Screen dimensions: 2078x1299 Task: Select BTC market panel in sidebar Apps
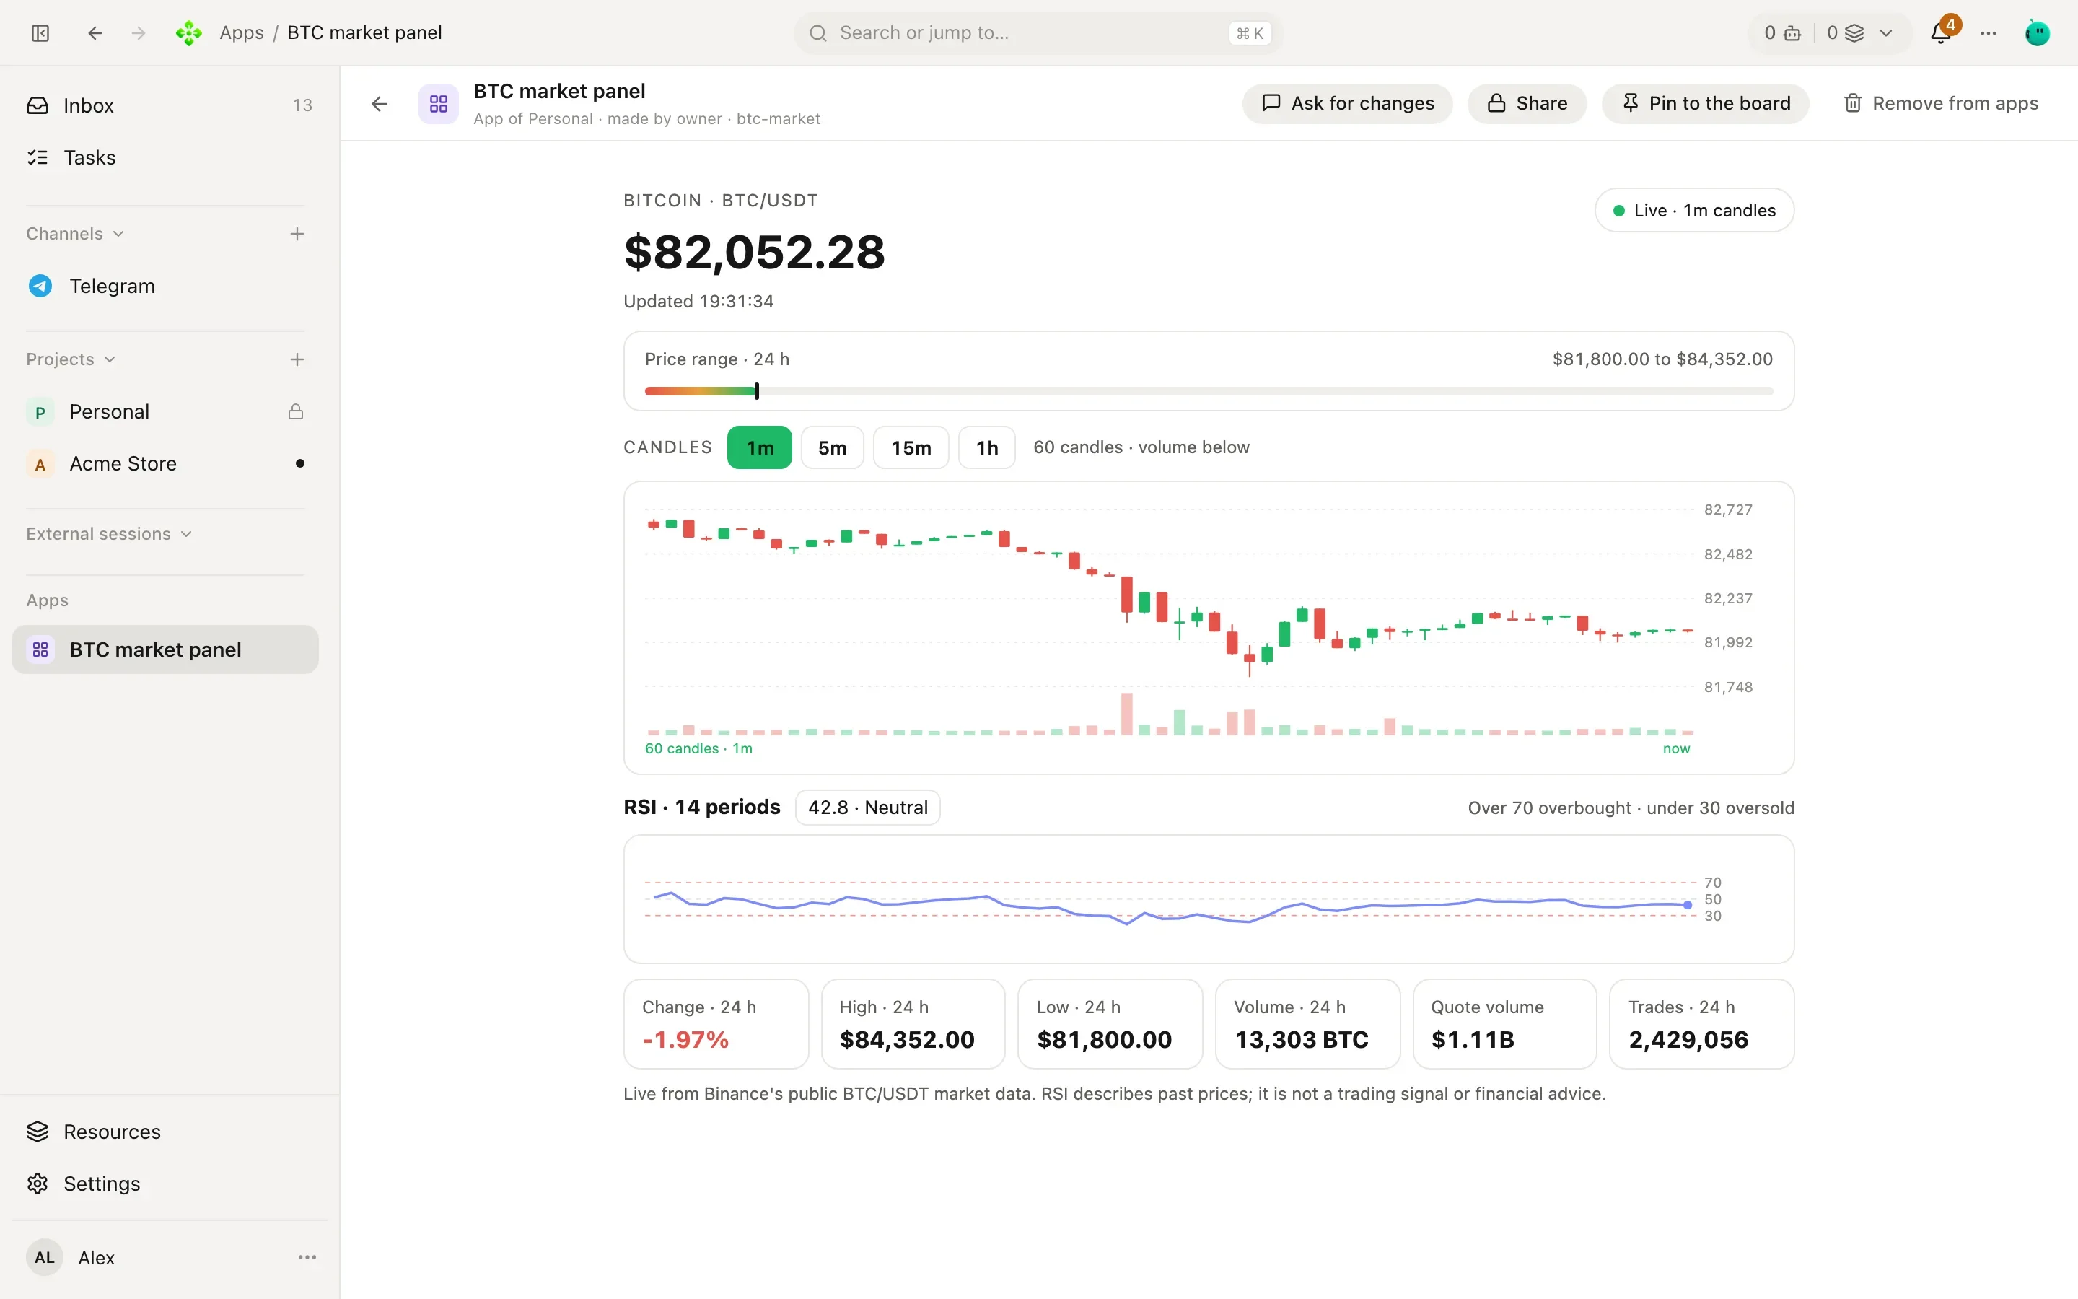(x=165, y=649)
